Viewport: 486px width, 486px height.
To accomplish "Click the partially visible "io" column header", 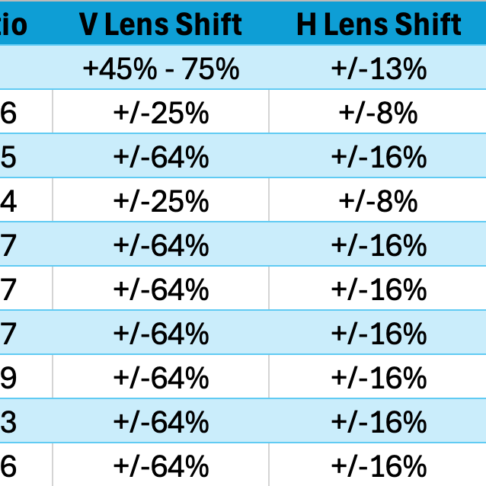I will (x=14, y=24).
